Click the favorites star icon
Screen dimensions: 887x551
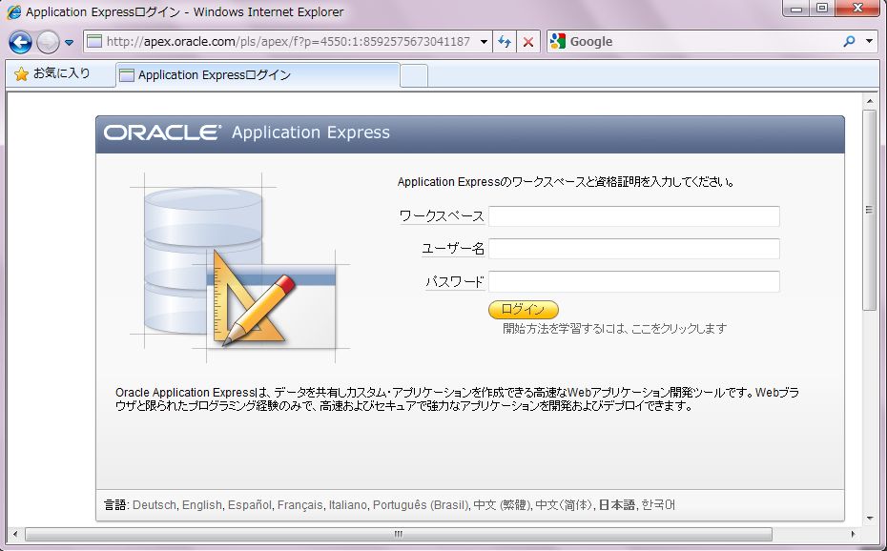click(21, 74)
